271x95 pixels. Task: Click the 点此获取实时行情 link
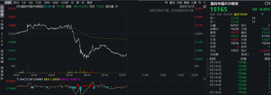tap(182, 11)
